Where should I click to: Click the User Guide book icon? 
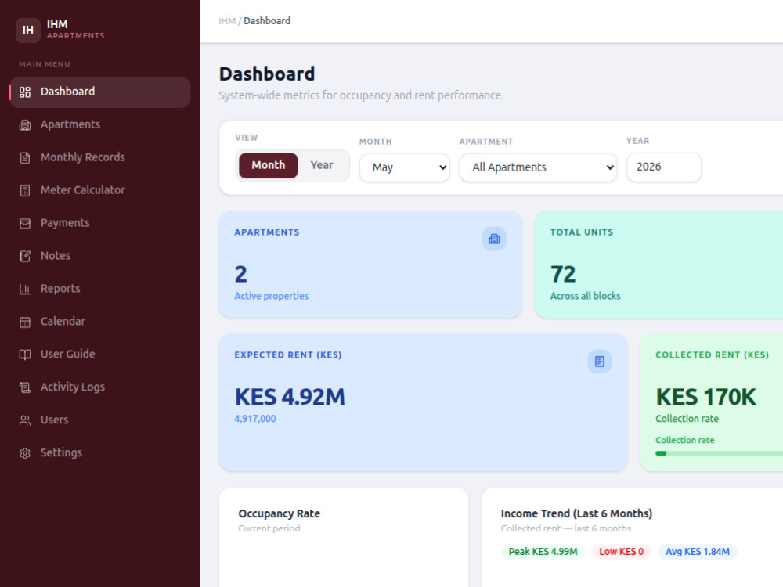coord(25,355)
